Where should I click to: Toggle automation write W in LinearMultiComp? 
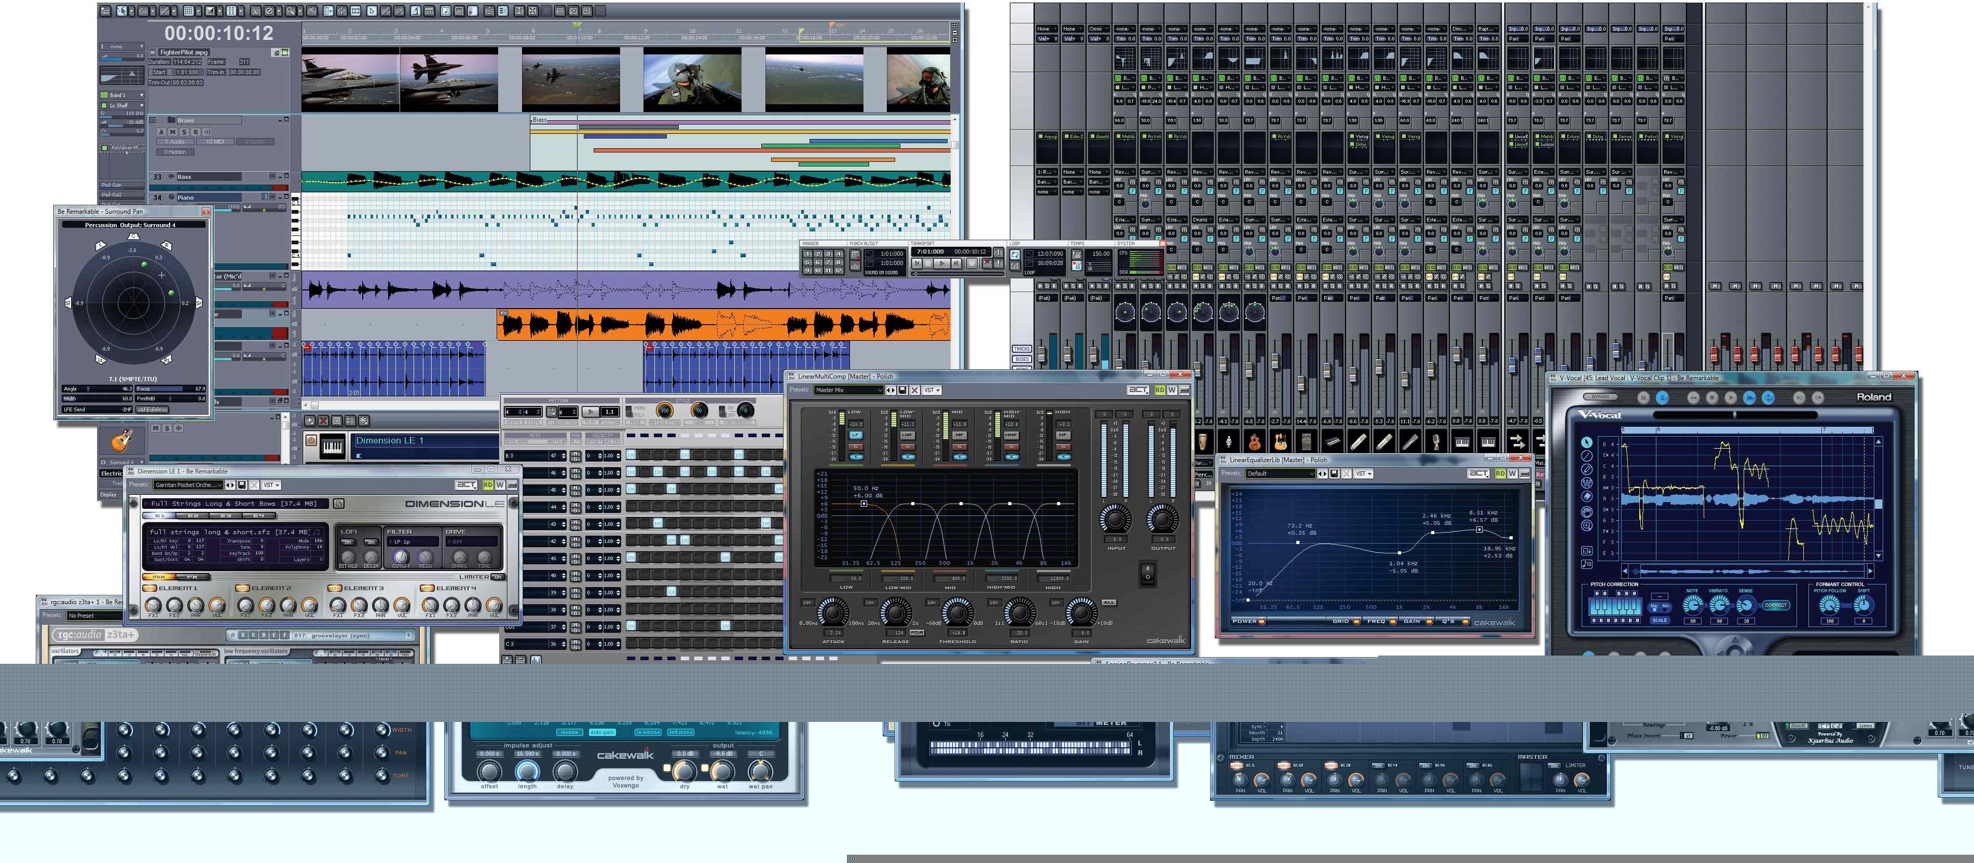[1172, 391]
